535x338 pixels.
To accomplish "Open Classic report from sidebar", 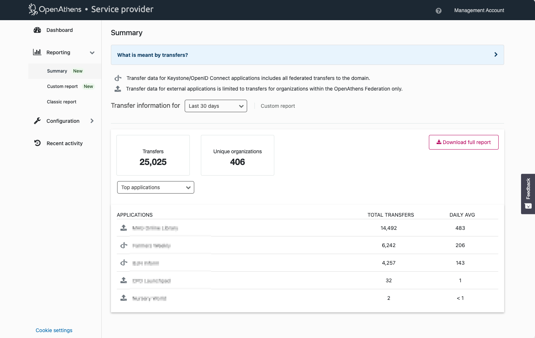I will 62,102.
